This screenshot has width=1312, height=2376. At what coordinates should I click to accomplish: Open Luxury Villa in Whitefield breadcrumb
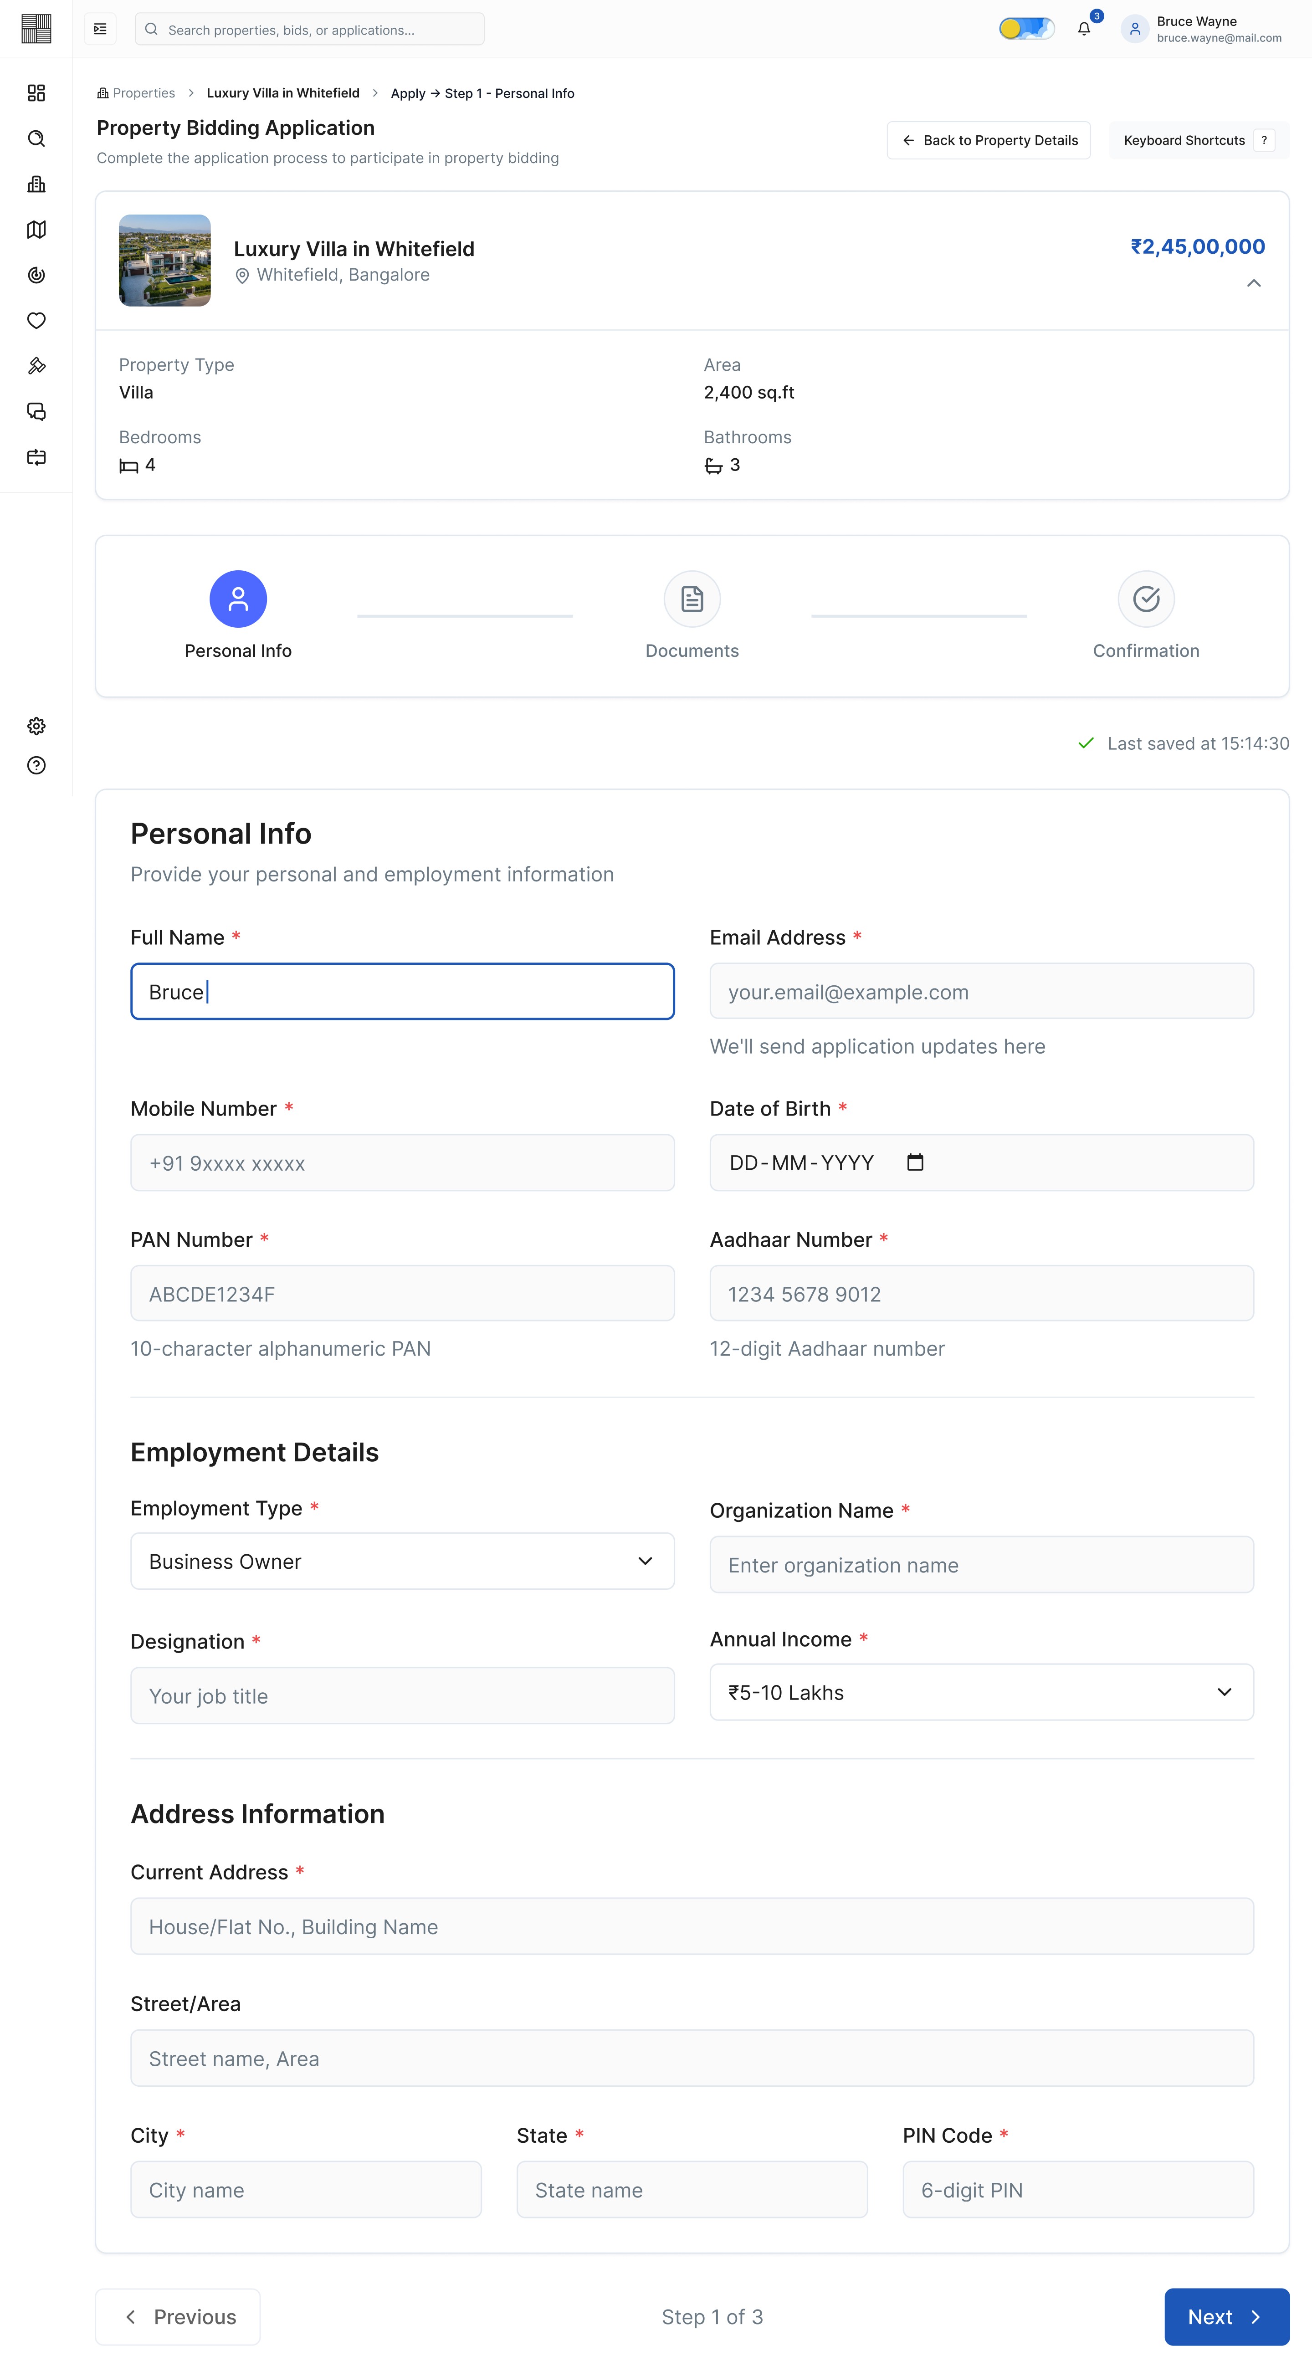click(283, 93)
